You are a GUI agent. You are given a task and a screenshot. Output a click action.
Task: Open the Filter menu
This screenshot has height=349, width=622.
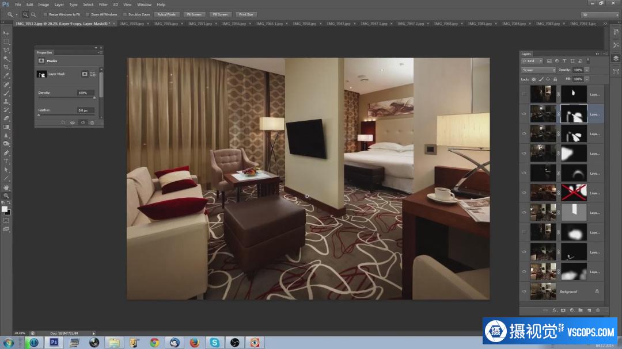pyautogui.click(x=103, y=5)
